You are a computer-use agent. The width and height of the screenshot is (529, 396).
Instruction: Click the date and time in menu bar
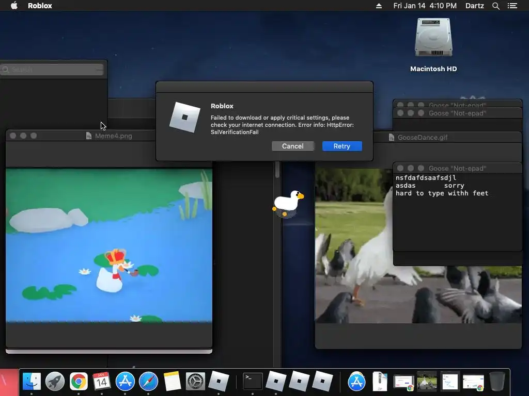425,6
